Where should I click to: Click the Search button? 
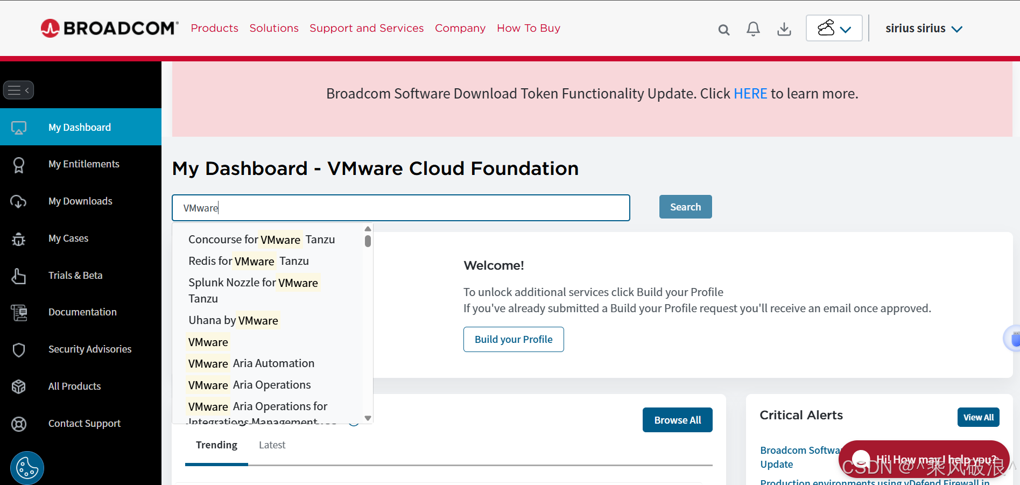point(685,207)
